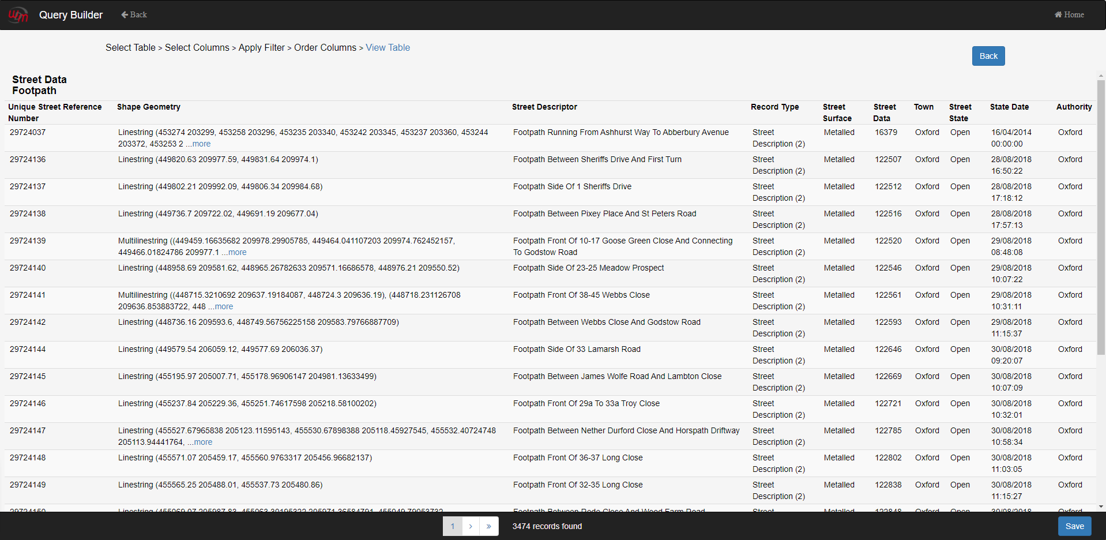Show more geometry for record 29724141

pyautogui.click(x=223, y=307)
